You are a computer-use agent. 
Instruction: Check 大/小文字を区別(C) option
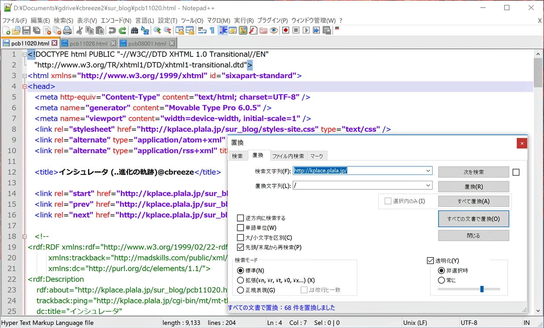(241, 238)
